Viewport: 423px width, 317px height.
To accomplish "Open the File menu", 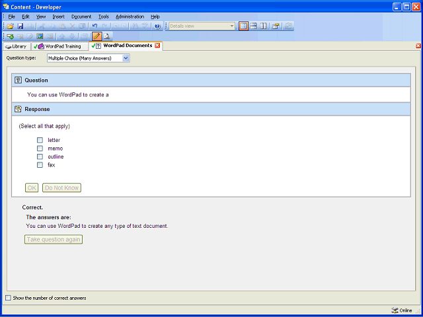I will pos(12,17).
